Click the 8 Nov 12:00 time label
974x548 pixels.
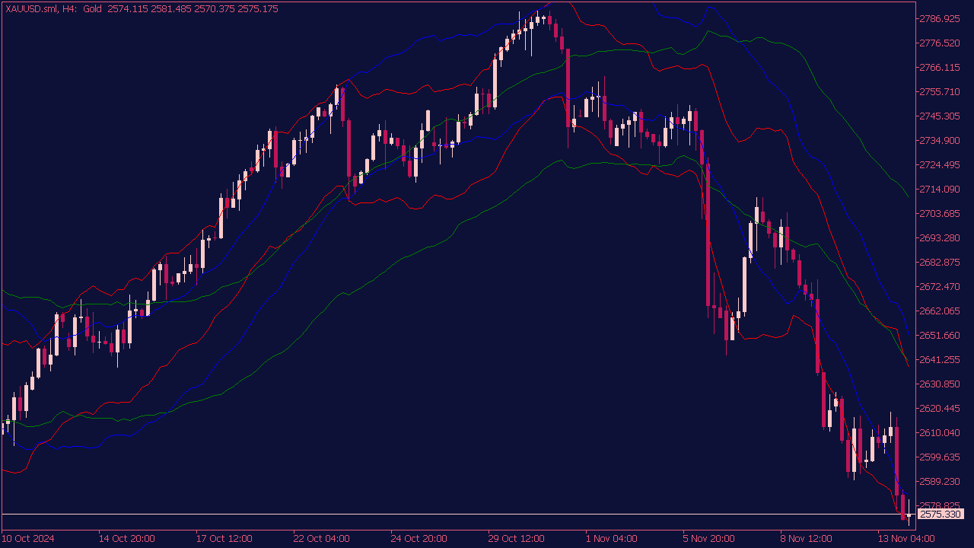[x=806, y=538]
